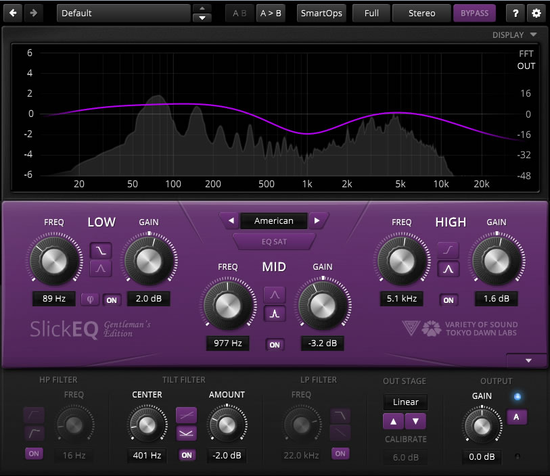Select the low band shelf curve icon
This screenshot has height=476, width=550.
[100, 249]
